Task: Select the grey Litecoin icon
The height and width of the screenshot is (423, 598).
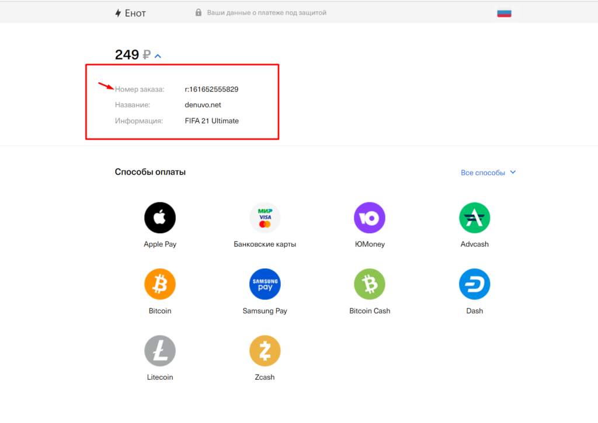Action: pyautogui.click(x=159, y=351)
